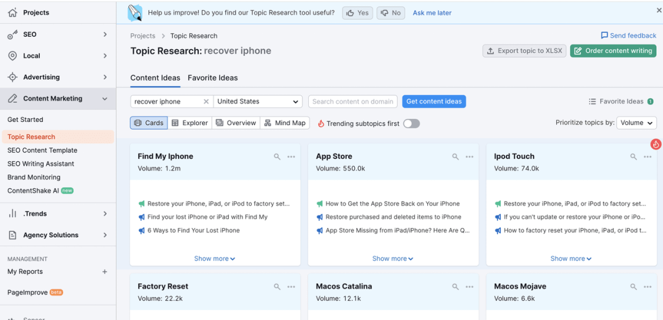Switch to Explorer view
The image size is (663, 320).
[x=190, y=123]
